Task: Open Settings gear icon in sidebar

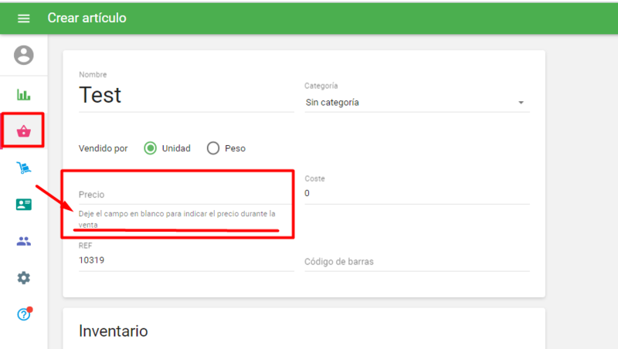Action: (x=24, y=278)
